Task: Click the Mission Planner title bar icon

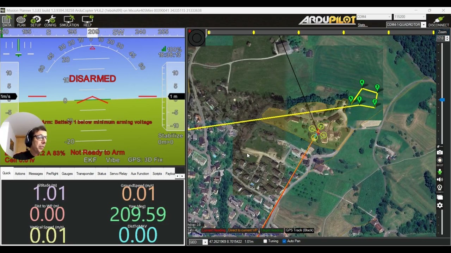Action: (x=3, y=10)
